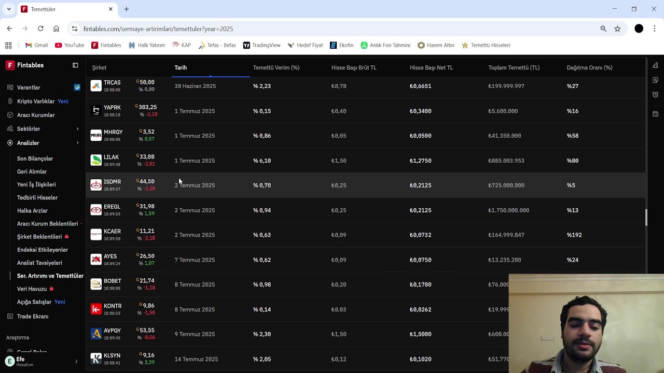Open Kripto Varlıklar in sidebar

coord(35,102)
